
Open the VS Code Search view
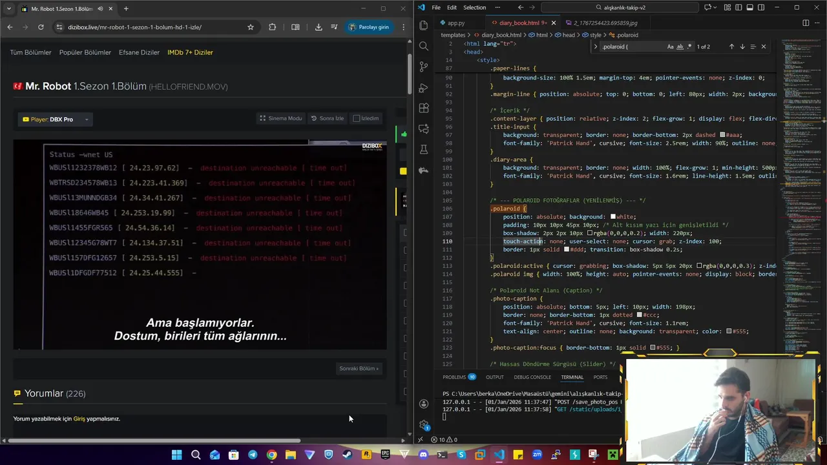(424, 46)
